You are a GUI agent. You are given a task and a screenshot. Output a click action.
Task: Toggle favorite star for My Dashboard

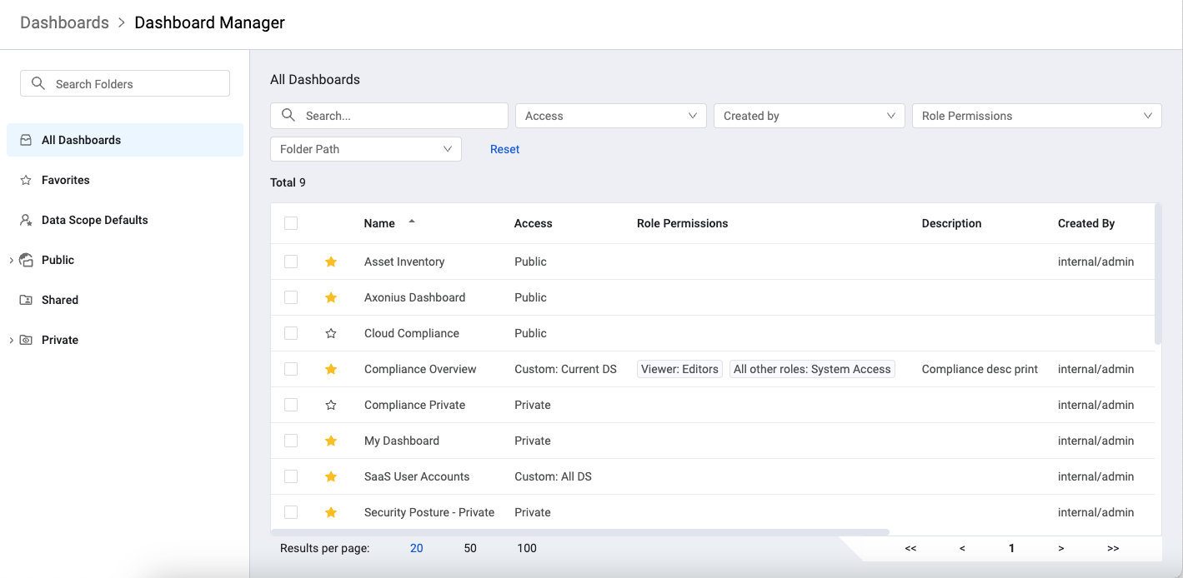(331, 441)
